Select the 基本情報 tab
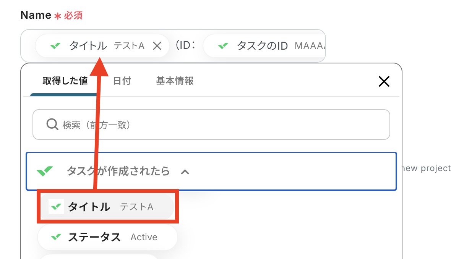 pos(175,81)
